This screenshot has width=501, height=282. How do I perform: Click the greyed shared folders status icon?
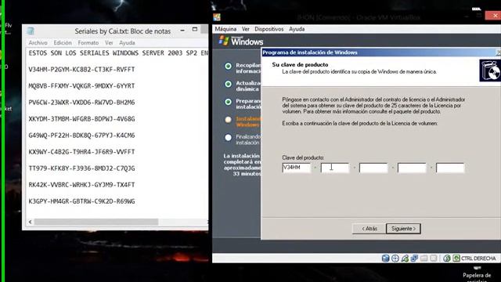click(424, 258)
